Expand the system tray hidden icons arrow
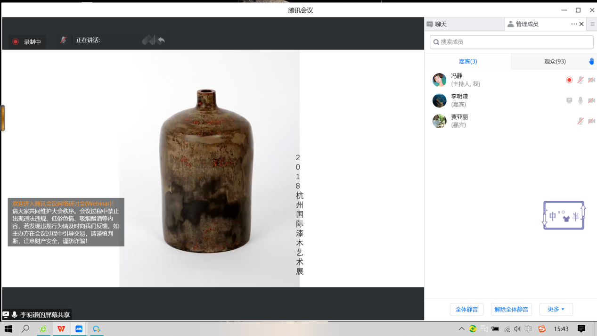The width and height of the screenshot is (597, 336). [x=461, y=329]
